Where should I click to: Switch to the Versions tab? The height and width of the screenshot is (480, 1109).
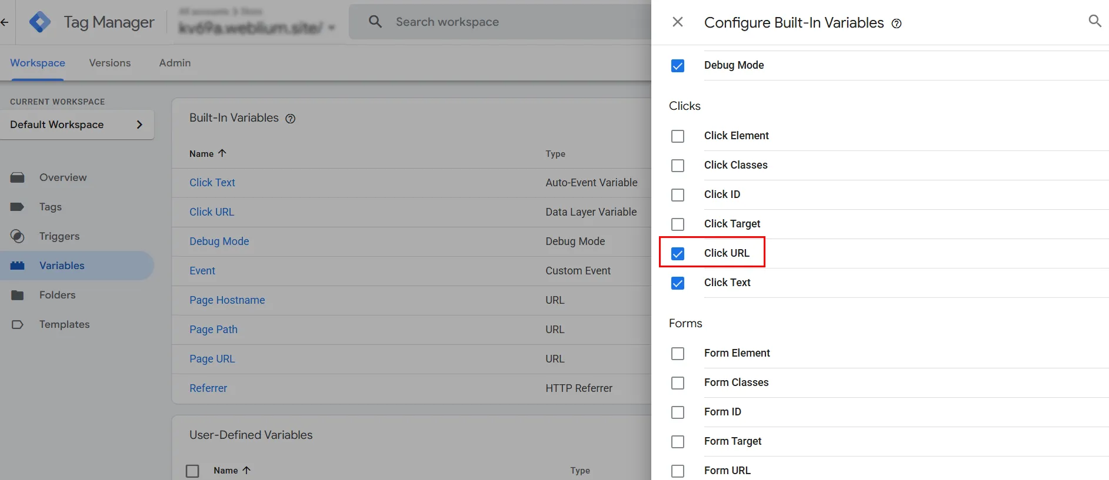tap(110, 63)
